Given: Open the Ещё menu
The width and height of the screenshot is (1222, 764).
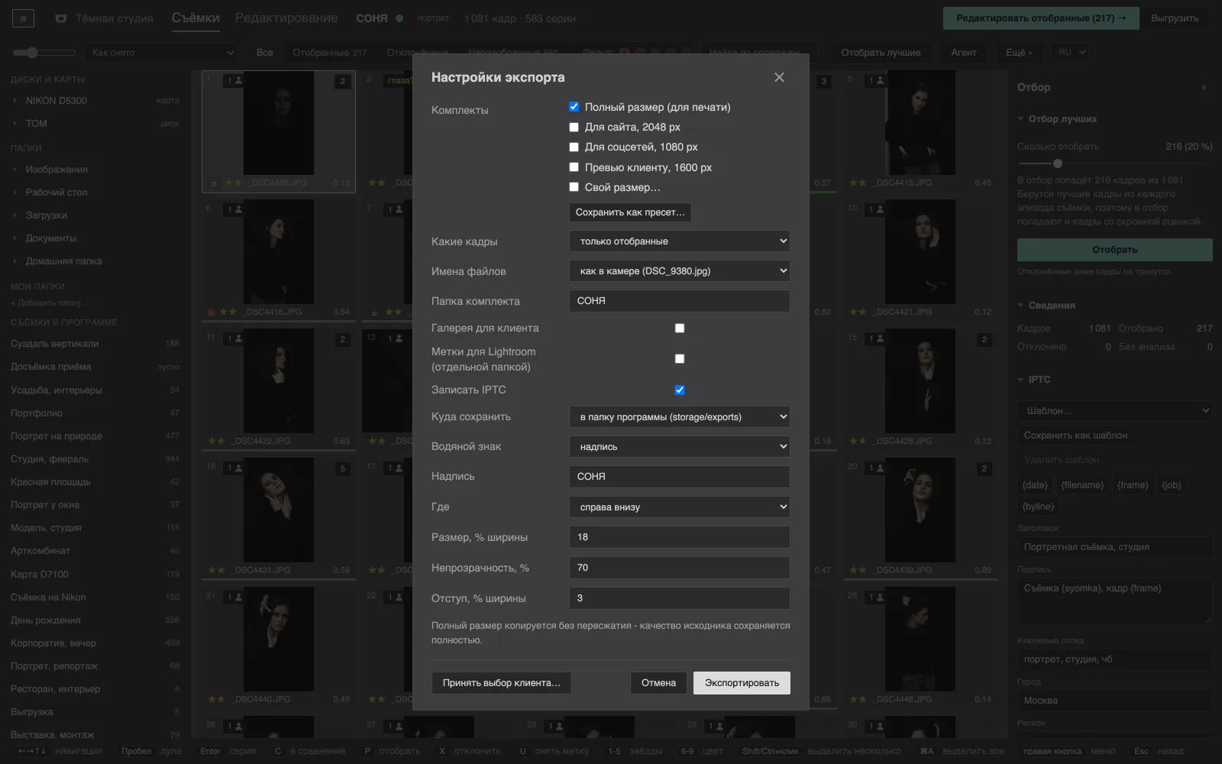Looking at the screenshot, I should (x=1019, y=53).
